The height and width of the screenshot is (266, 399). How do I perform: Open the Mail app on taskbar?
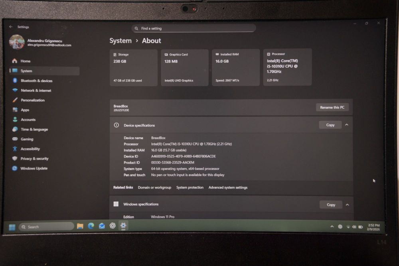coord(102,226)
